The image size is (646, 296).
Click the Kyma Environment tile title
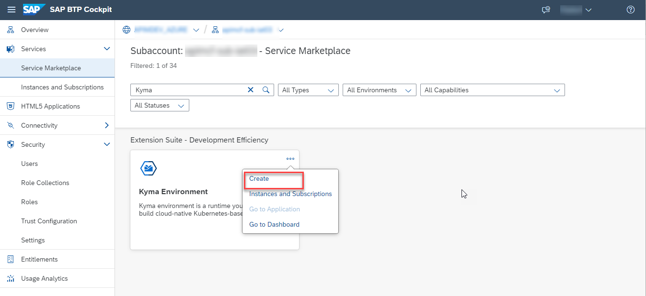click(173, 192)
